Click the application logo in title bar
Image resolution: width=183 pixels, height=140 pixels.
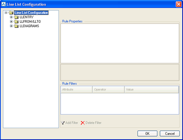click(x=3, y=4)
